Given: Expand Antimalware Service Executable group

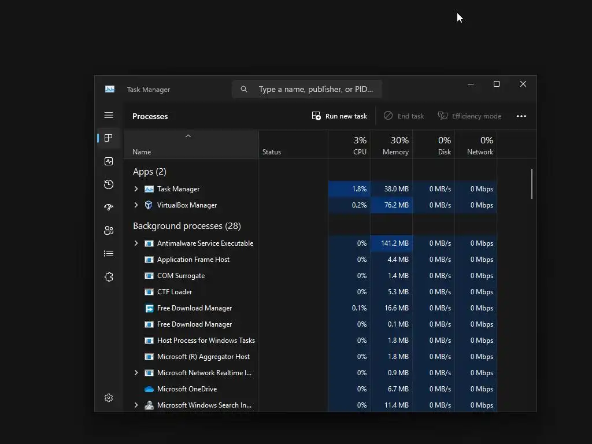Looking at the screenshot, I should coord(136,243).
